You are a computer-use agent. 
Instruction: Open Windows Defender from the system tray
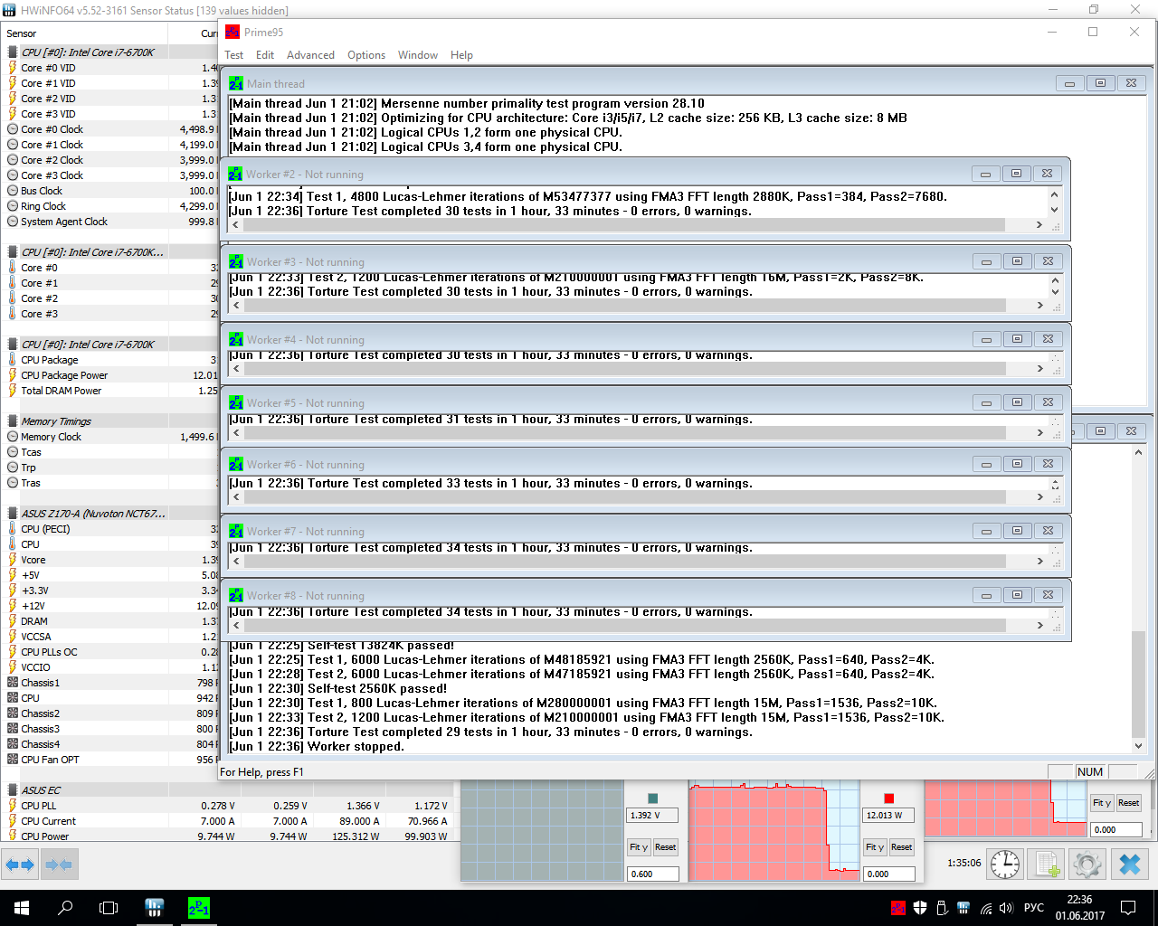[920, 908]
